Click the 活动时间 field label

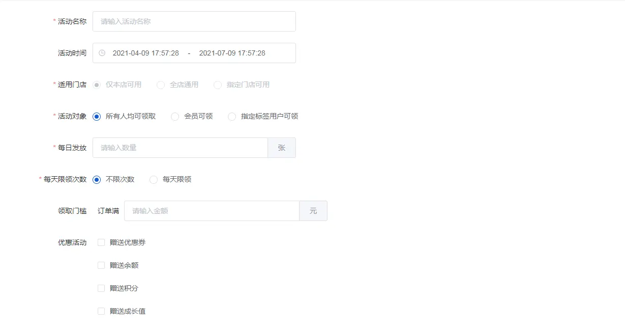click(72, 53)
